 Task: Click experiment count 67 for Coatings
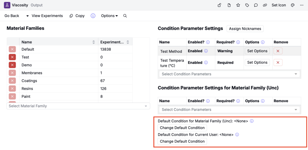pos(103,81)
